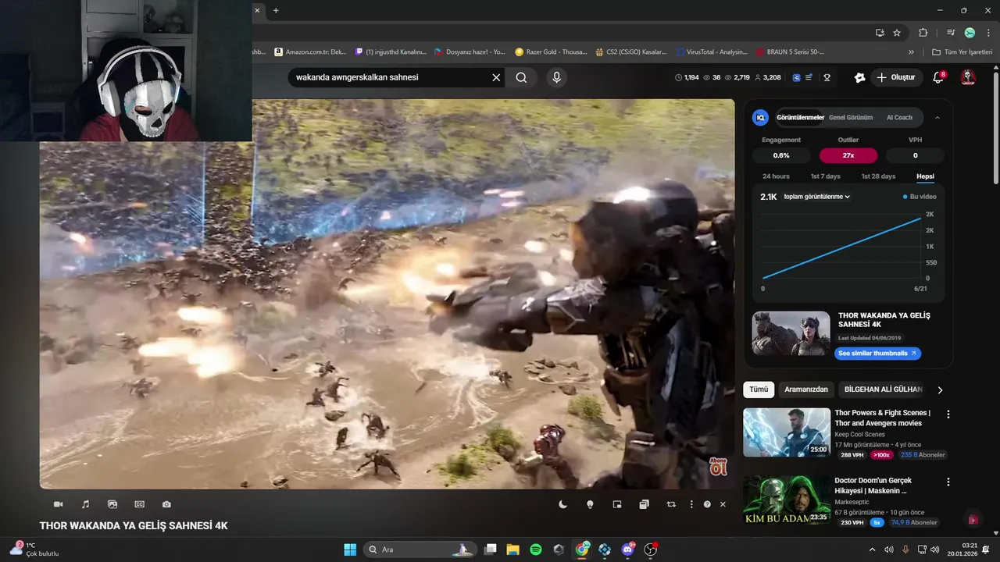1000x562 pixels.
Task: Select the Tümü filter chip
Action: (759, 389)
